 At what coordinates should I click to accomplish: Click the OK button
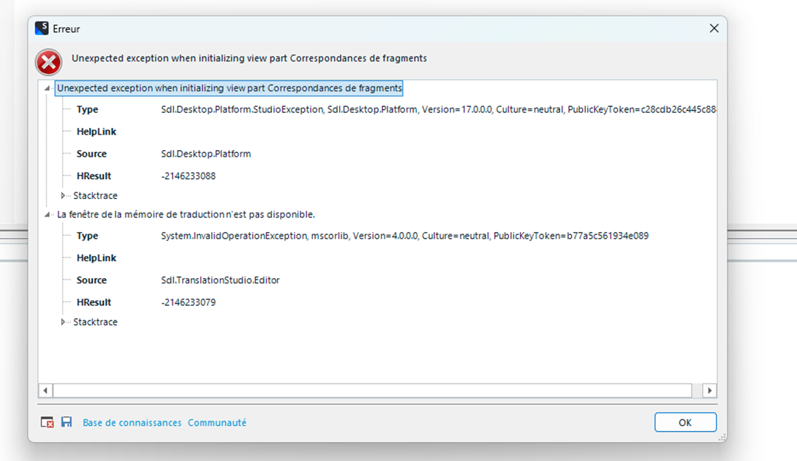click(685, 422)
